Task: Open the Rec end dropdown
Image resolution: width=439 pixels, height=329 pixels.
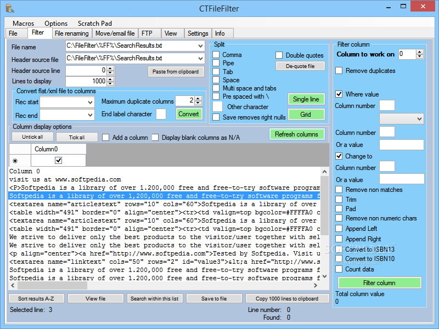Action: [90, 115]
